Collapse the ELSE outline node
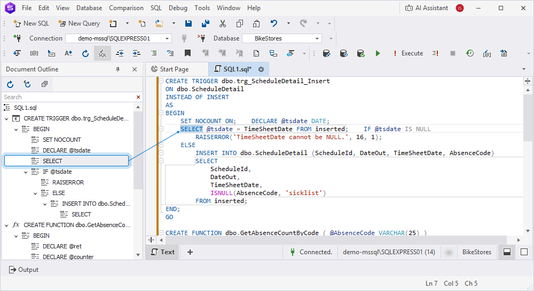 click(x=35, y=193)
